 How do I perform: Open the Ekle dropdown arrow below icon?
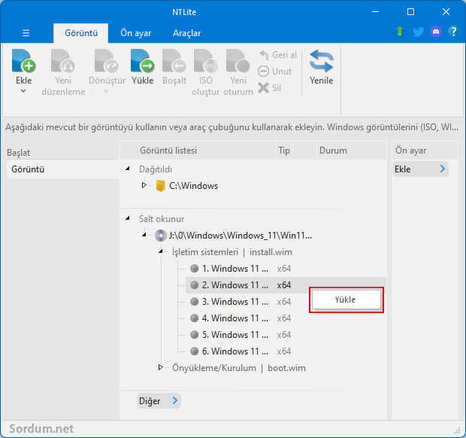click(23, 91)
